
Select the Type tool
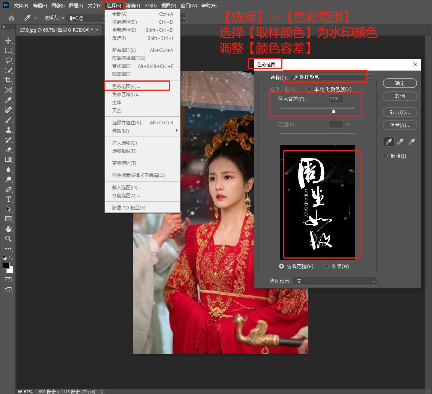[x=8, y=199]
